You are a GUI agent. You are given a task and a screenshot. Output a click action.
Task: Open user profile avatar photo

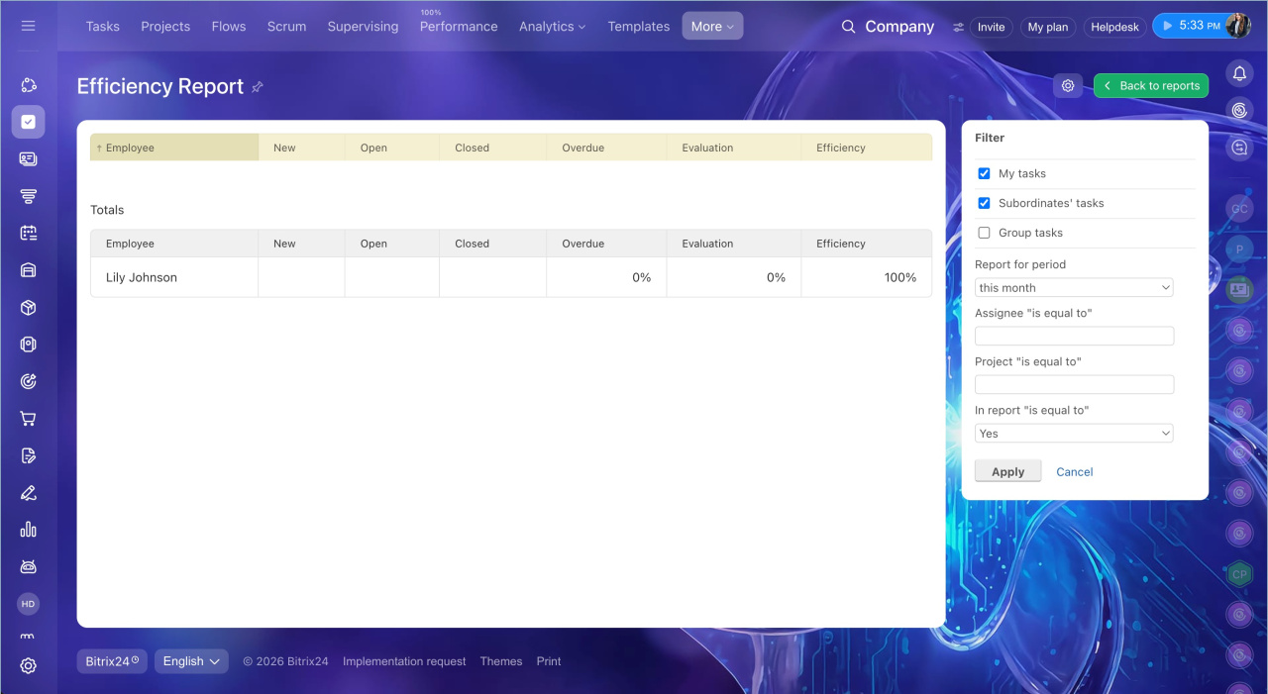point(1238,26)
